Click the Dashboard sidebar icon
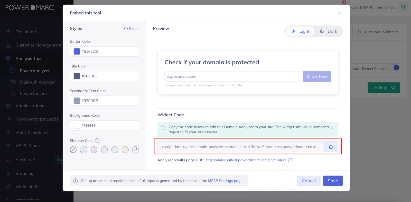Image resolution: width=411 pixels, height=202 pixels. [8, 31]
